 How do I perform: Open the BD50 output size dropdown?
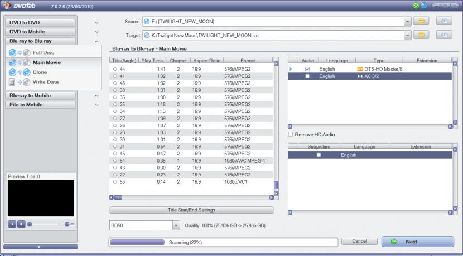tap(176, 225)
